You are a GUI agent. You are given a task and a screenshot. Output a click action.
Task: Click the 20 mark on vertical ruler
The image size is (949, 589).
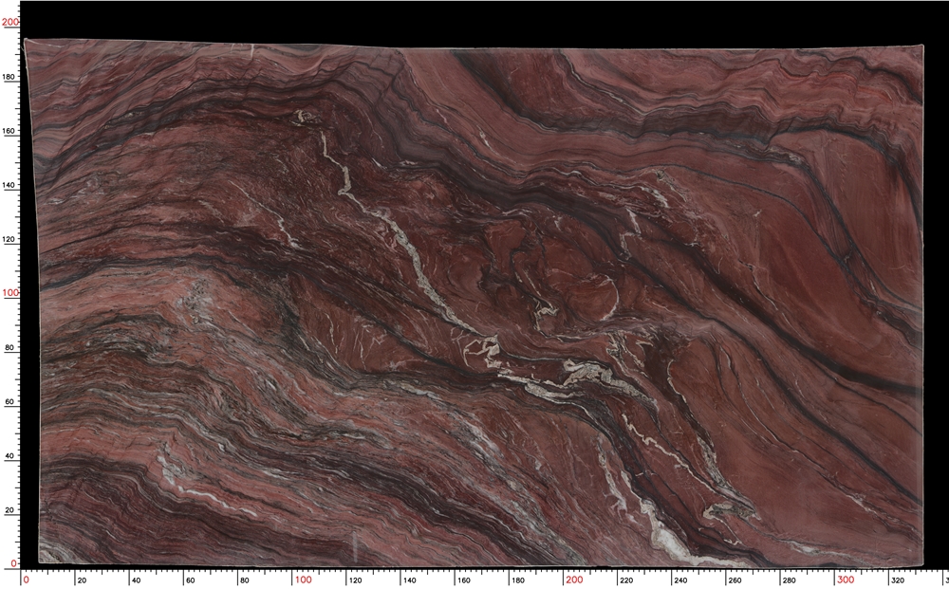point(9,509)
